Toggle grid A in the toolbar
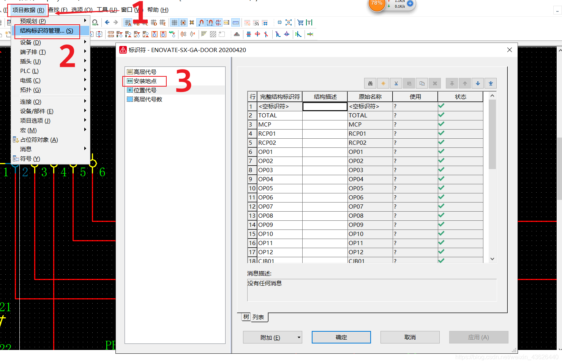This screenshot has height=364, width=562. click(128, 22)
